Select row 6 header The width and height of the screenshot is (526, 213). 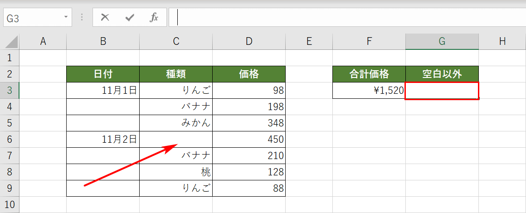10,139
